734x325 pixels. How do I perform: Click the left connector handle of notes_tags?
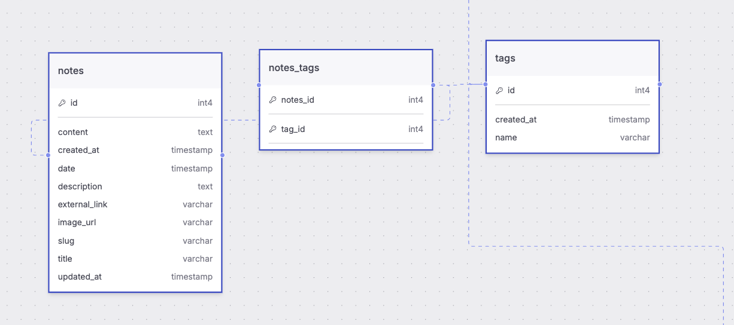259,85
